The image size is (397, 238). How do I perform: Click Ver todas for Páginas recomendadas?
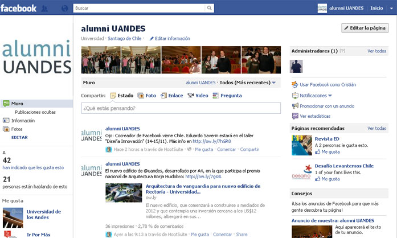click(376, 128)
